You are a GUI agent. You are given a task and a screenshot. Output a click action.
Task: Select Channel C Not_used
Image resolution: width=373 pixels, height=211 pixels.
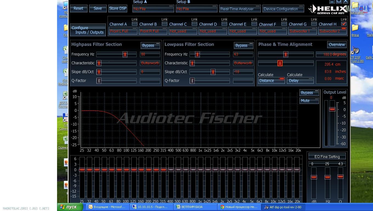pyautogui.click(x=183, y=31)
